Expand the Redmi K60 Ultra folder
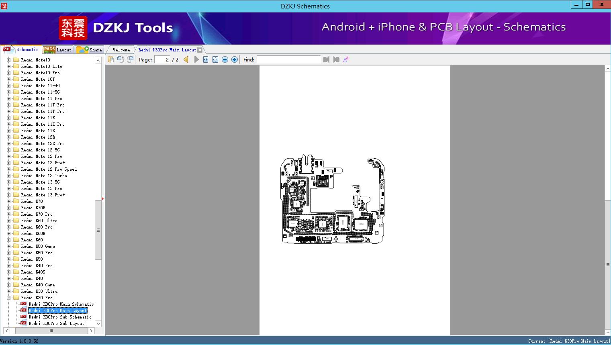Viewport: 611px width, 345px height. pyautogui.click(x=9, y=220)
